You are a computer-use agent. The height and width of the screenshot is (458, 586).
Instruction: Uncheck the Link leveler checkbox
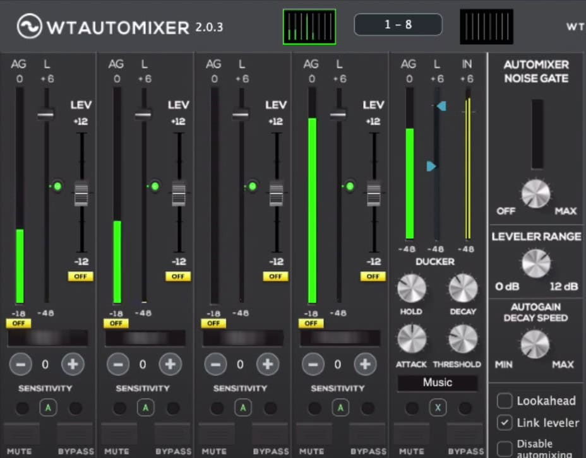coord(505,423)
